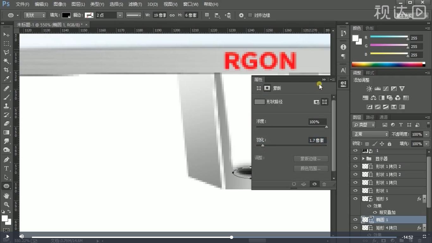Toggle visibility of 形状 1 layer
The height and width of the screenshot is (243, 432).
click(355, 191)
